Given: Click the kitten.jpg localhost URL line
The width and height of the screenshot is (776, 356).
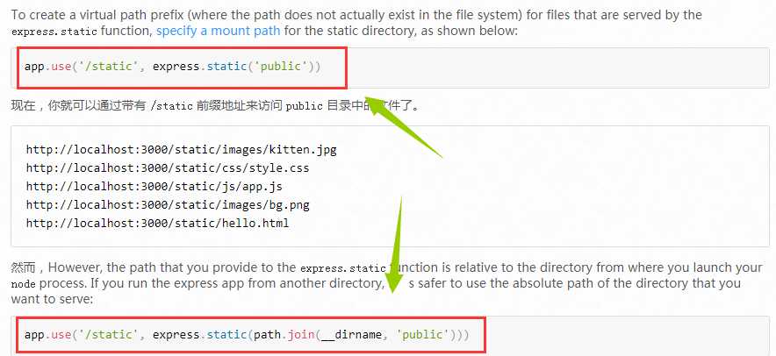Looking at the screenshot, I should 181,149.
